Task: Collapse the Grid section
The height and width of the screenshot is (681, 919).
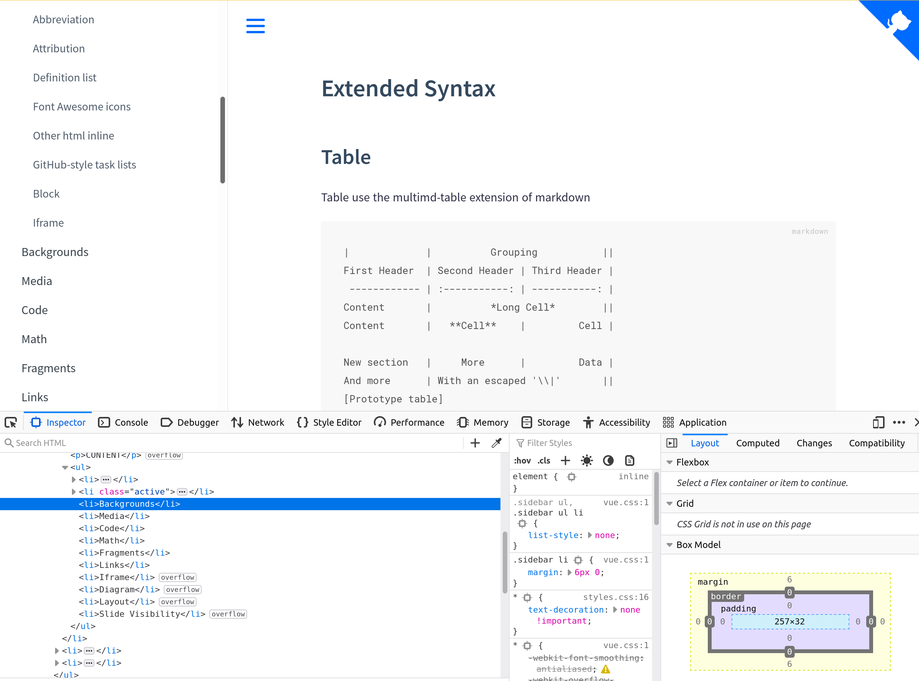Action: tap(670, 504)
